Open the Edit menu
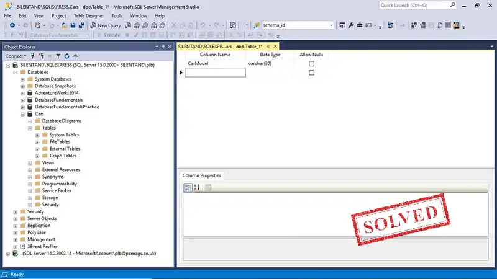Screen dimensions: 497x279 pos(22,15)
